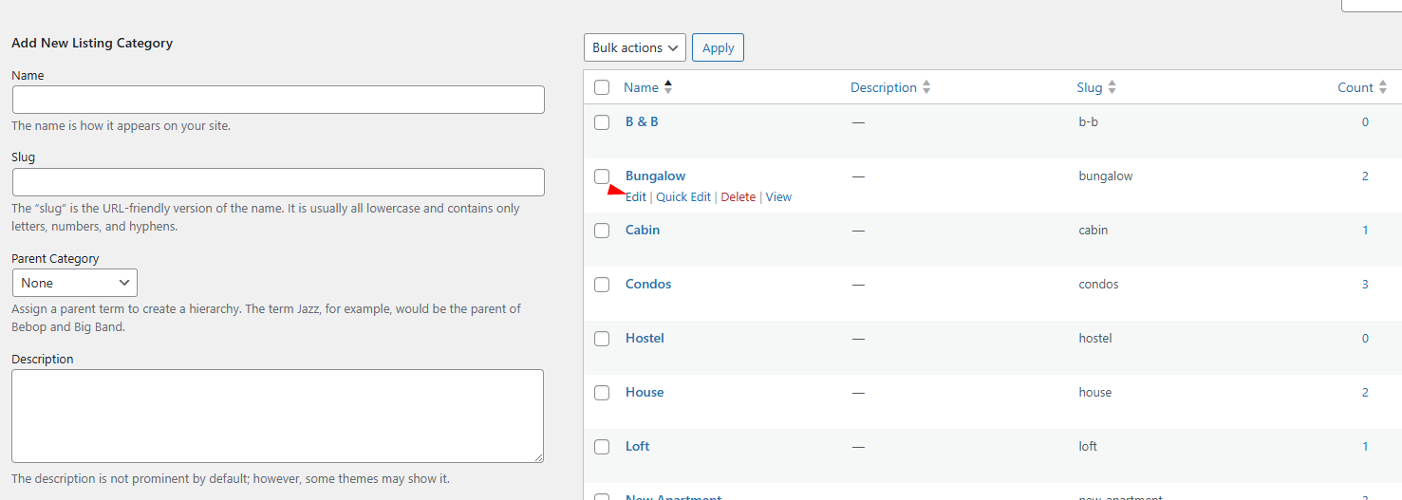This screenshot has width=1402, height=500.
Task: Click the Count column sort arrows
Action: [x=1383, y=87]
